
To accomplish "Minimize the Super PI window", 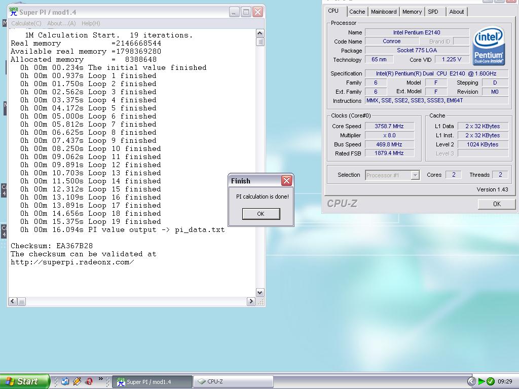I will tap(234, 12).
